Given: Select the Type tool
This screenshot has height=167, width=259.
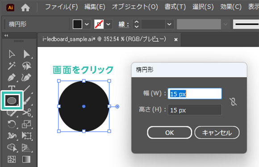Looking at the screenshot, I should pyautogui.click(x=12, y=88).
